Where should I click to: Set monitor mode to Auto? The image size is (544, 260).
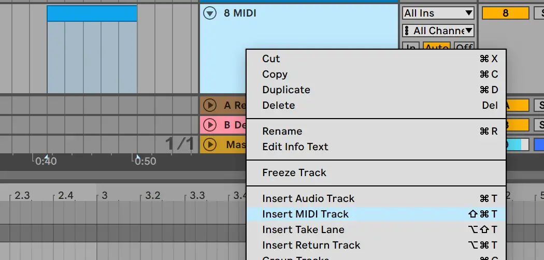coord(436,48)
